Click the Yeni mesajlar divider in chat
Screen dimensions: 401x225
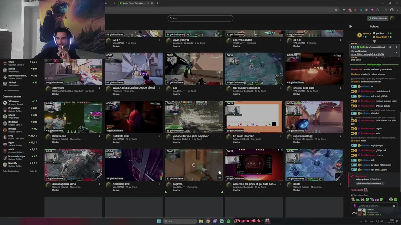coord(374,65)
